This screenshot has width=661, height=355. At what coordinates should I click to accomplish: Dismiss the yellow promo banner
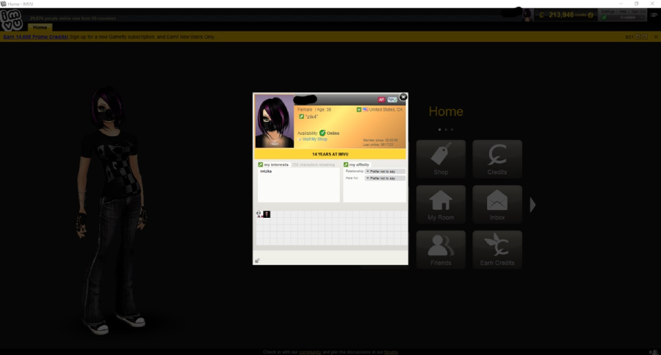click(x=656, y=37)
